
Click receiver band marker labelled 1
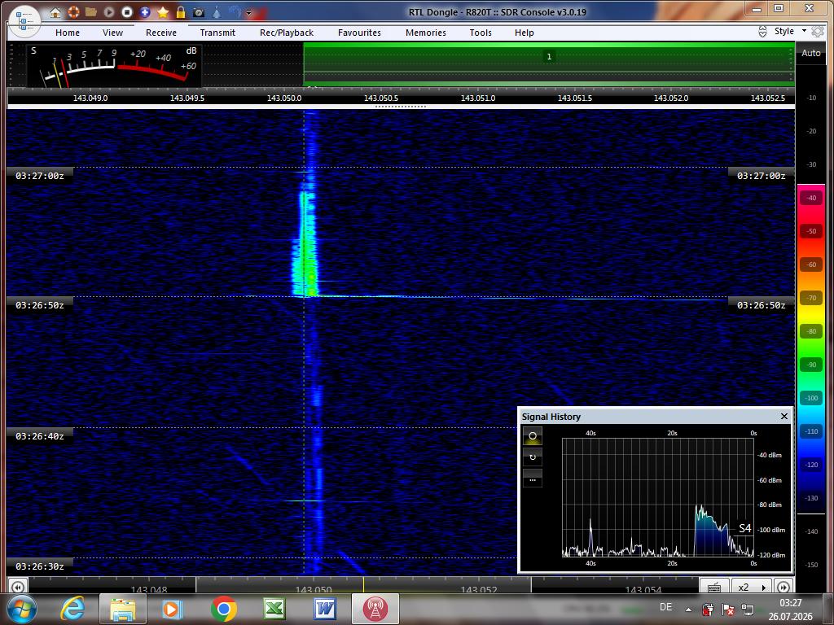click(x=549, y=56)
